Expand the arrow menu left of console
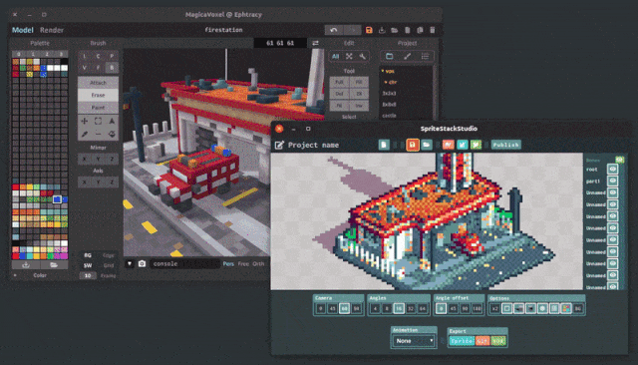This screenshot has width=638, height=365. [130, 263]
